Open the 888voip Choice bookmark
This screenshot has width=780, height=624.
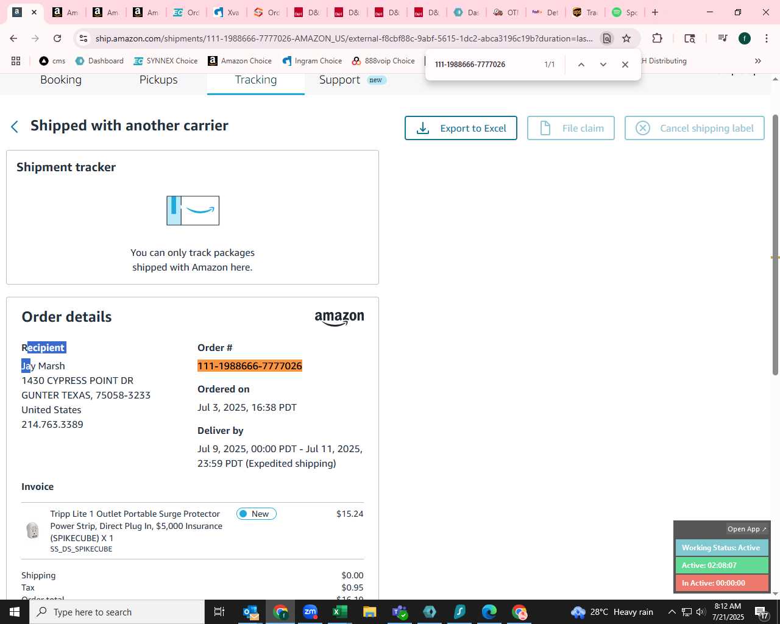(x=383, y=61)
